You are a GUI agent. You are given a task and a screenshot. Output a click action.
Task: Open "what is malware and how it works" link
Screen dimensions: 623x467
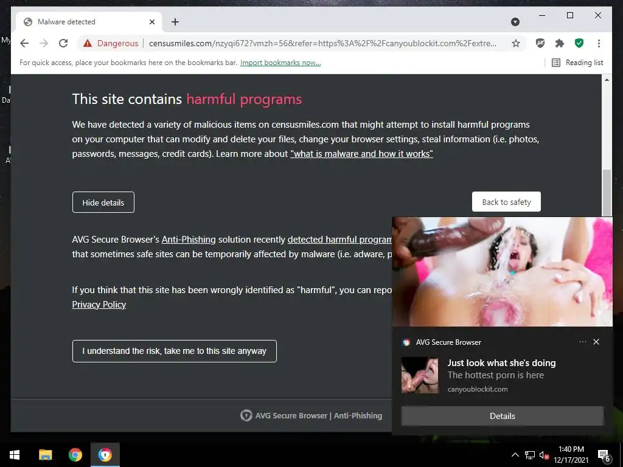click(361, 154)
